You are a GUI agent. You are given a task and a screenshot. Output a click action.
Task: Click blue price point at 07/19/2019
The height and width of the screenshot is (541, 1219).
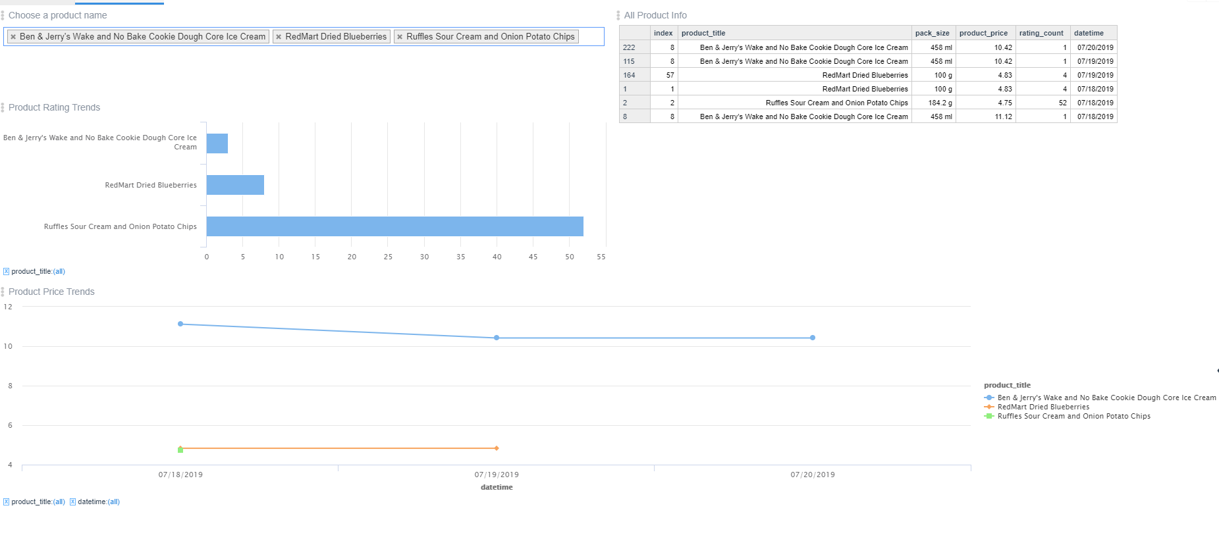pyautogui.click(x=497, y=338)
